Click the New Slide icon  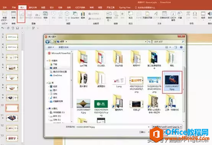(5, 16)
